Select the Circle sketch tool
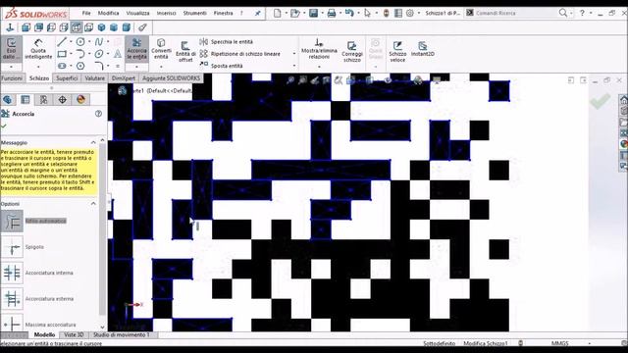This screenshot has height=353, width=628. click(80, 41)
